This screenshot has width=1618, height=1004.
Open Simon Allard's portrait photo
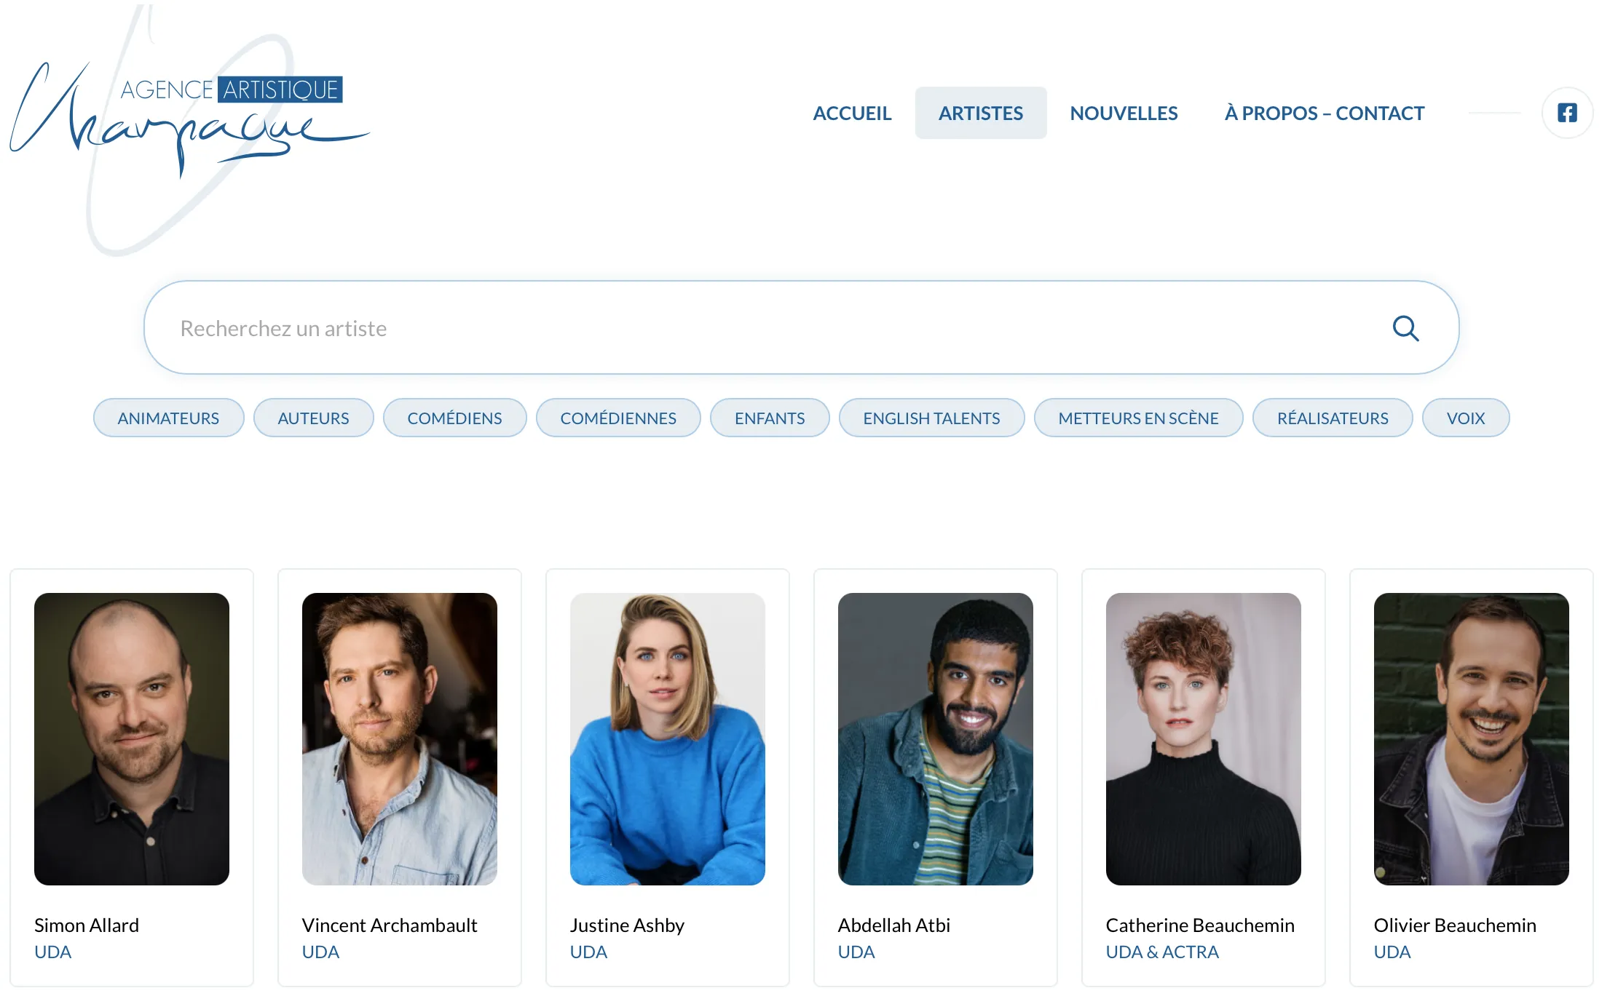point(132,738)
